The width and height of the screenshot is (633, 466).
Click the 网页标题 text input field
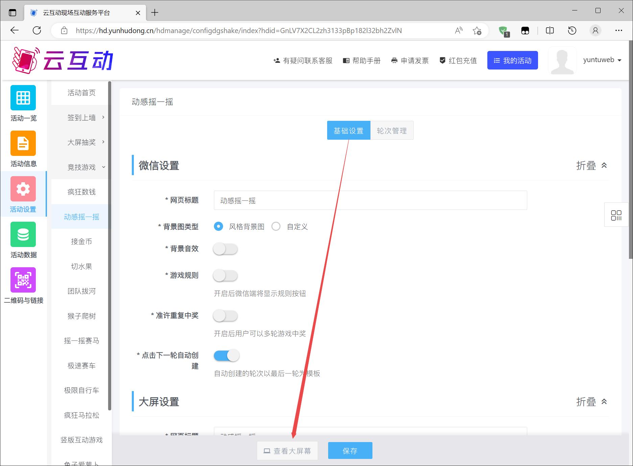click(370, 200)
